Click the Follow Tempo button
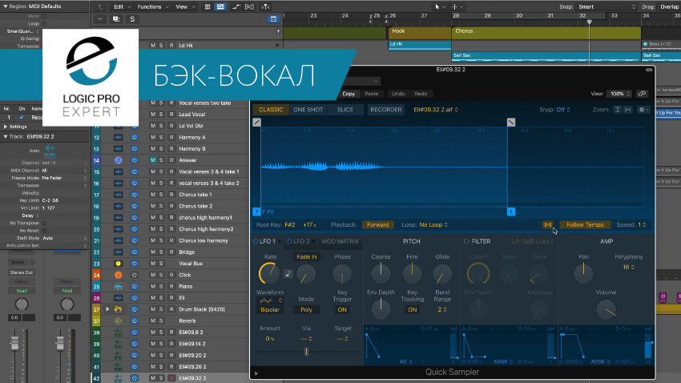Viewport: 681px width, 383px height. pos(585,224)
